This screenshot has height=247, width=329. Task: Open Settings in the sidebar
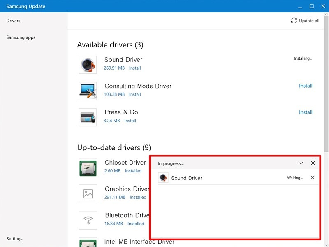pyautogui.click(x=14, y=239)
